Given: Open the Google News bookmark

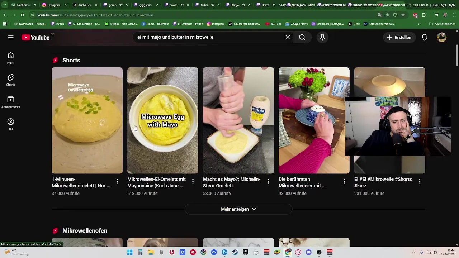Looking at the screenshot, I should [296, 24].
